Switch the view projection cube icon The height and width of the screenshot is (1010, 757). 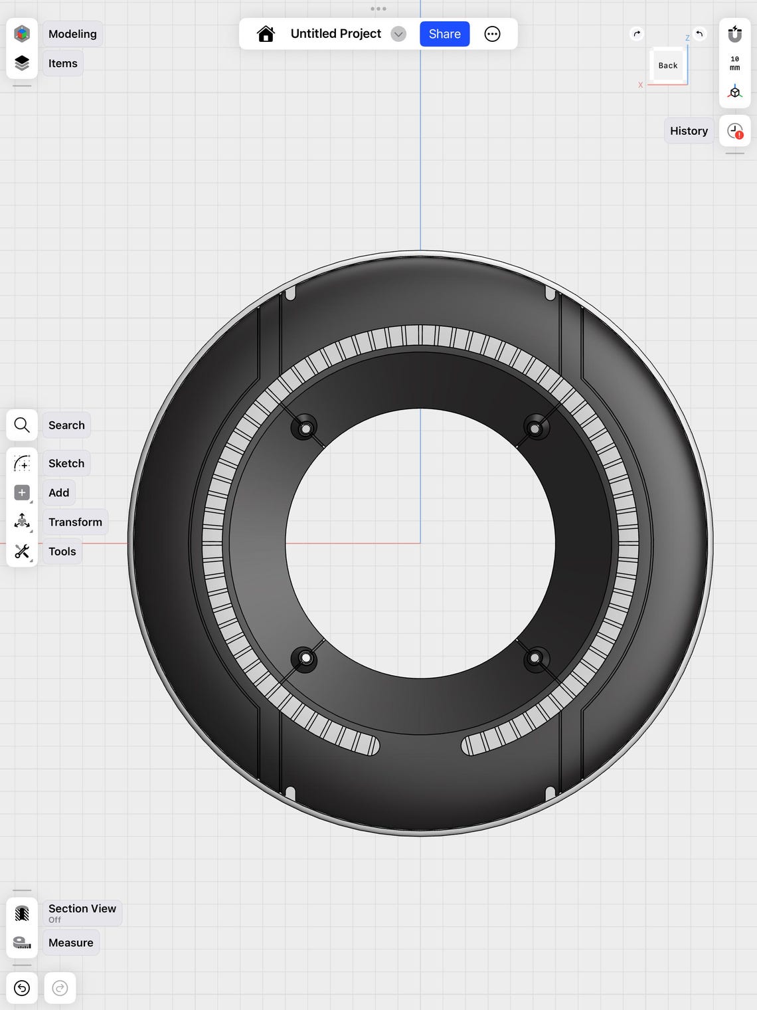pyautogui.click(x=735, y=92)
